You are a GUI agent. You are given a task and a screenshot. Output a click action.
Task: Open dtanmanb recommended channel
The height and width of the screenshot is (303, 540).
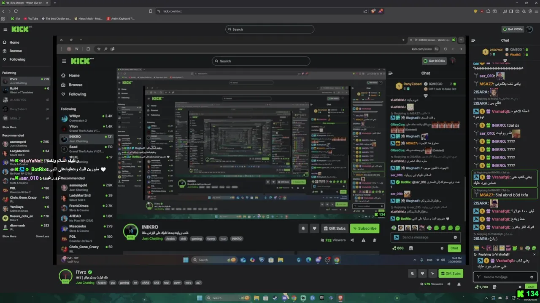(x=25, y=227)
